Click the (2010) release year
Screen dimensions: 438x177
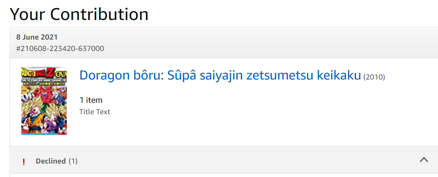pos(374,77)
